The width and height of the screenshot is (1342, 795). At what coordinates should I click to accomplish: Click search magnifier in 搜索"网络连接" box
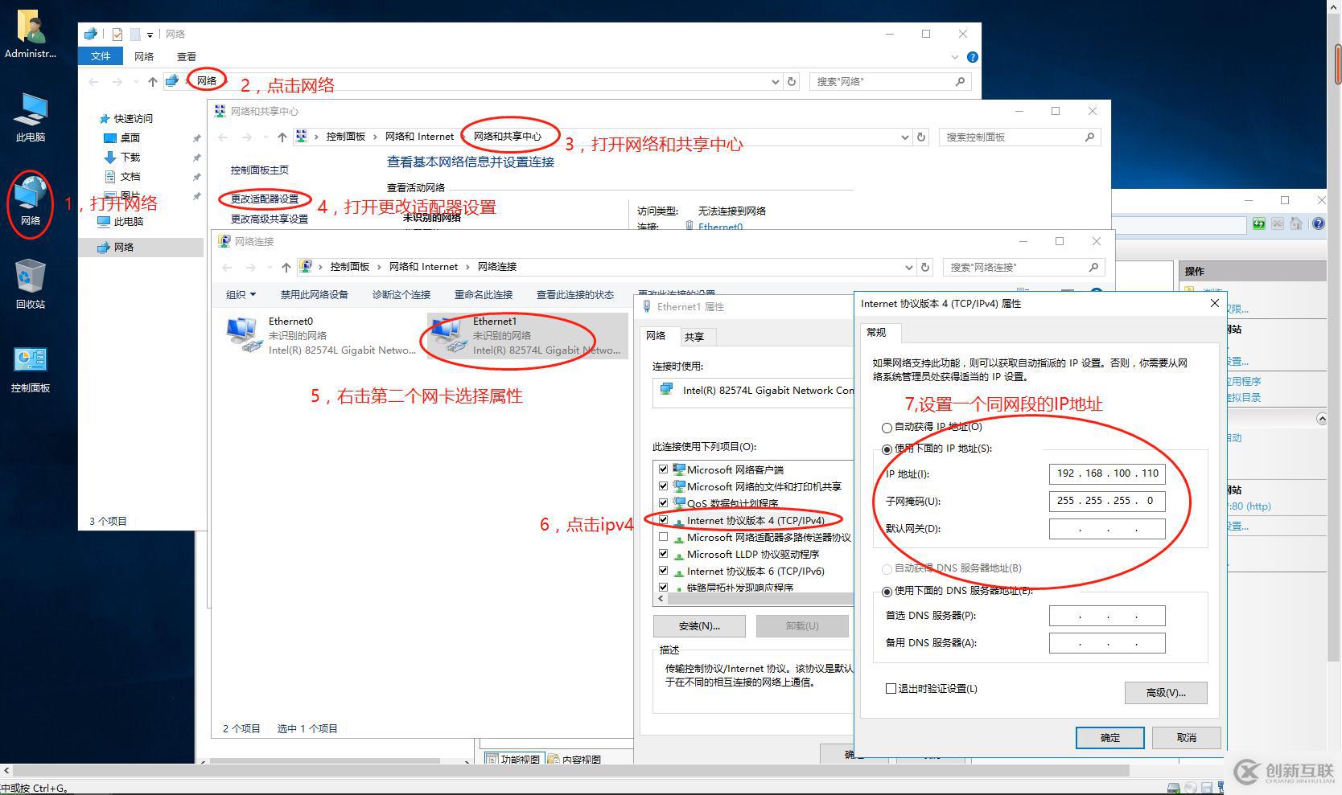click(1093, 267)
